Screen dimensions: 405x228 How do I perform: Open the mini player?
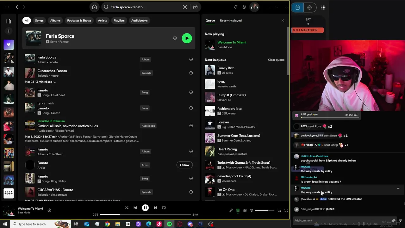coord(279,210)
